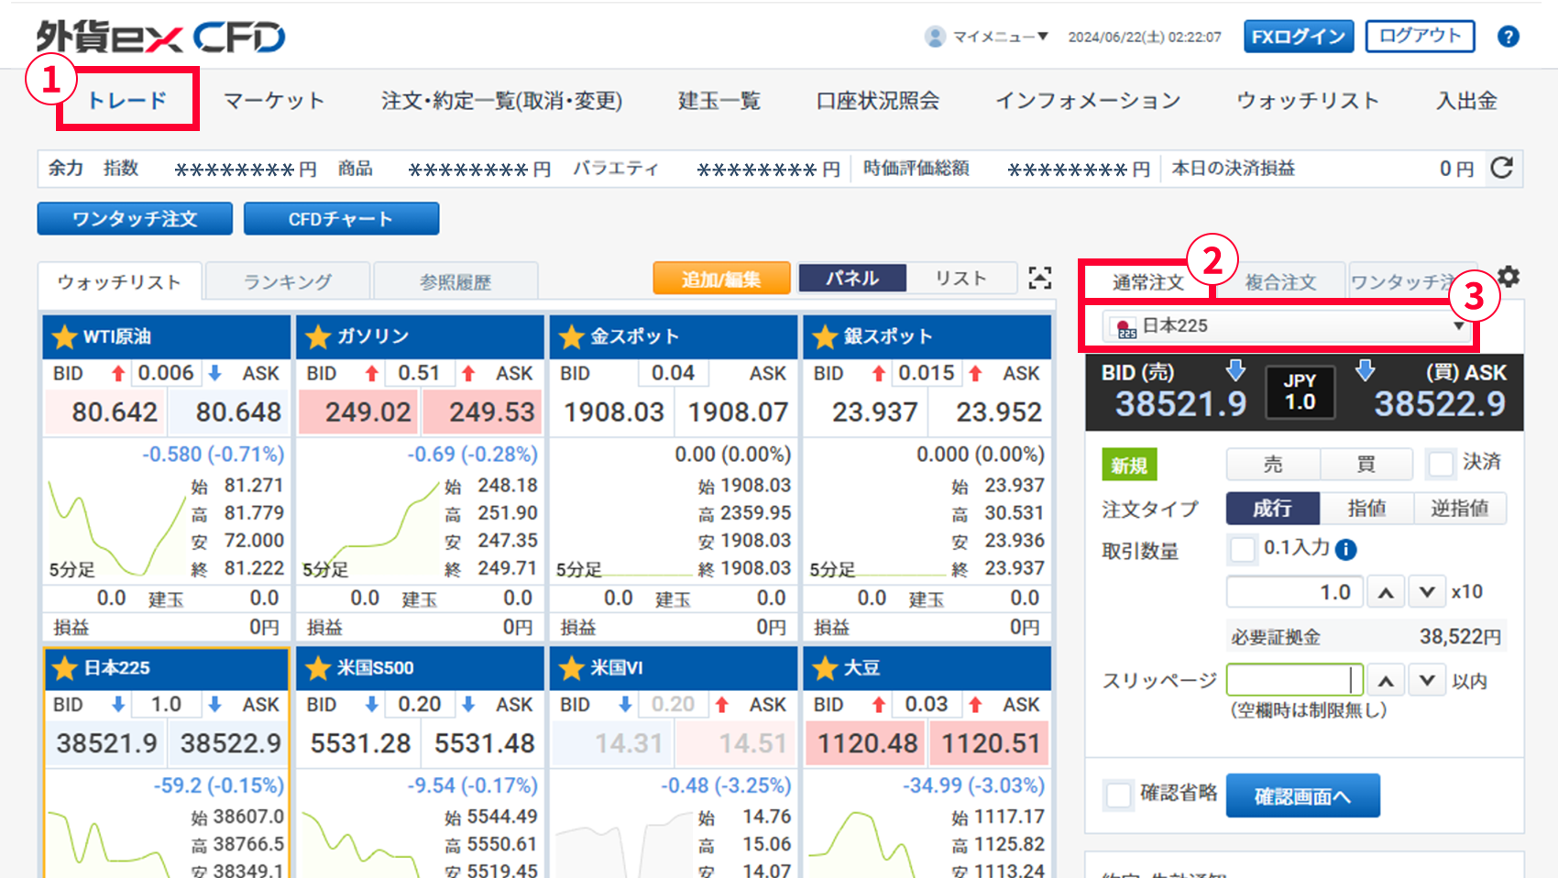The width and height of the screenshot is (1558, 878).
Task: Open order settings gear icon
Action: click(x=1509, y=277)
